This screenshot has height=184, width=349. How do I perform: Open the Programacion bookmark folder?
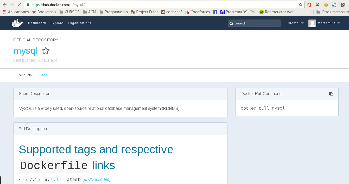[114, 12]
